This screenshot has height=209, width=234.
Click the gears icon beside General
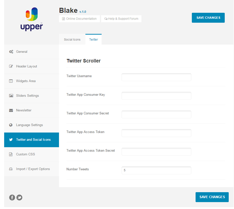click(x=11, y=52)
